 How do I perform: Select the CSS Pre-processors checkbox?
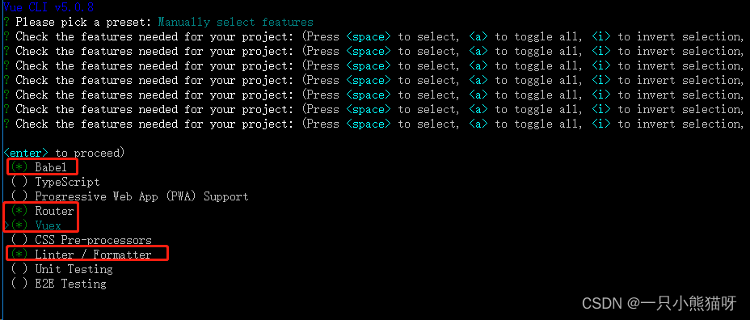tap(19, 240)
